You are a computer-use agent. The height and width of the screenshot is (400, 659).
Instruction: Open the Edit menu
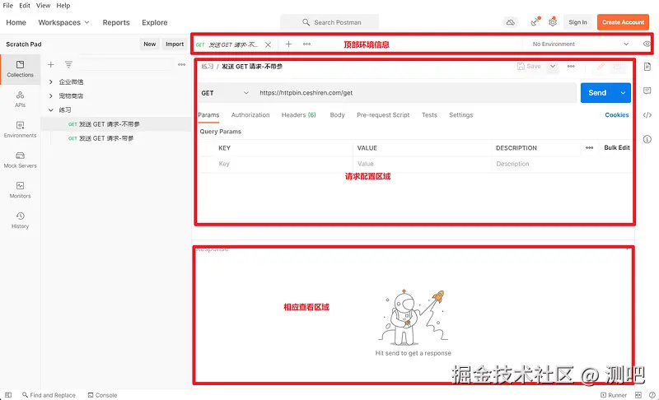pos(25,6)
